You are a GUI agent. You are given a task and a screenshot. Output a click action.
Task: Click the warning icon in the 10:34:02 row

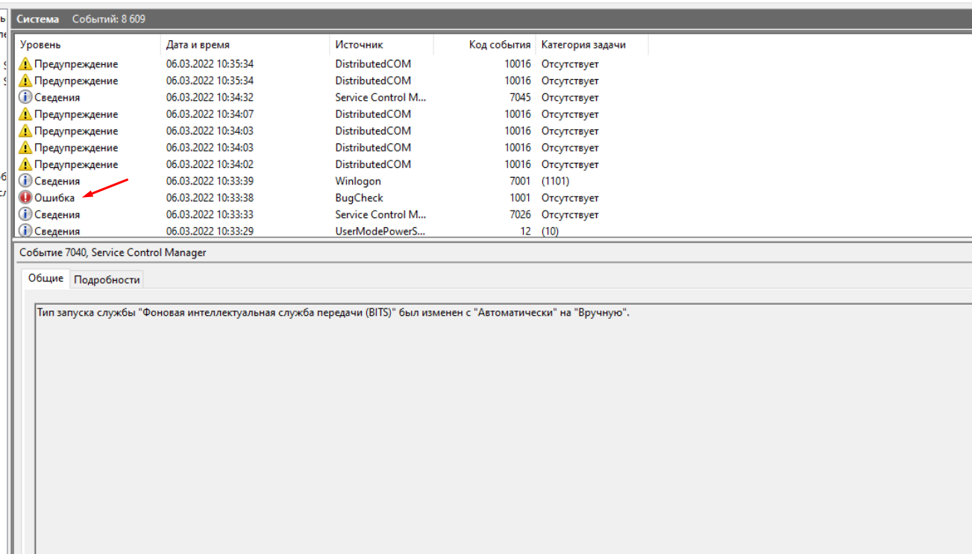pyautogui.click(x=25, y=164)
